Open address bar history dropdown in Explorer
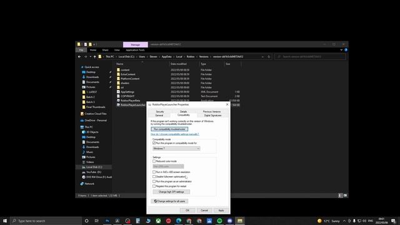This screenshot has height=225, width=400. (x=262, y=57)
